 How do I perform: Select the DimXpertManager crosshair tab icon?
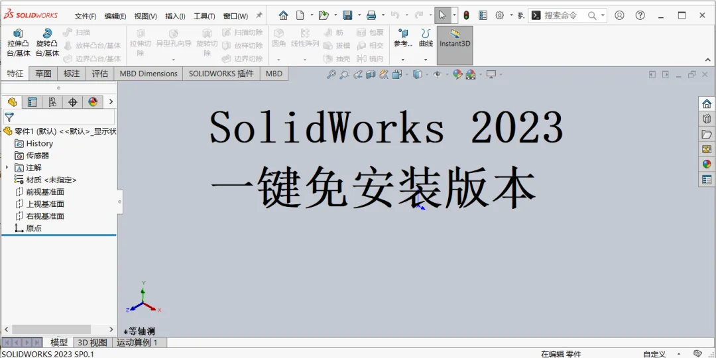(73, 102)
